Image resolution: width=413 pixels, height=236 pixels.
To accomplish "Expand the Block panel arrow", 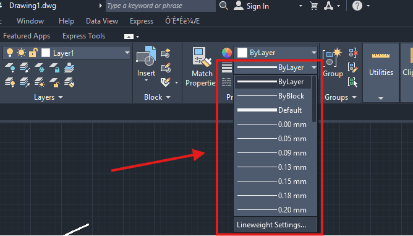I will pos(168,97).
